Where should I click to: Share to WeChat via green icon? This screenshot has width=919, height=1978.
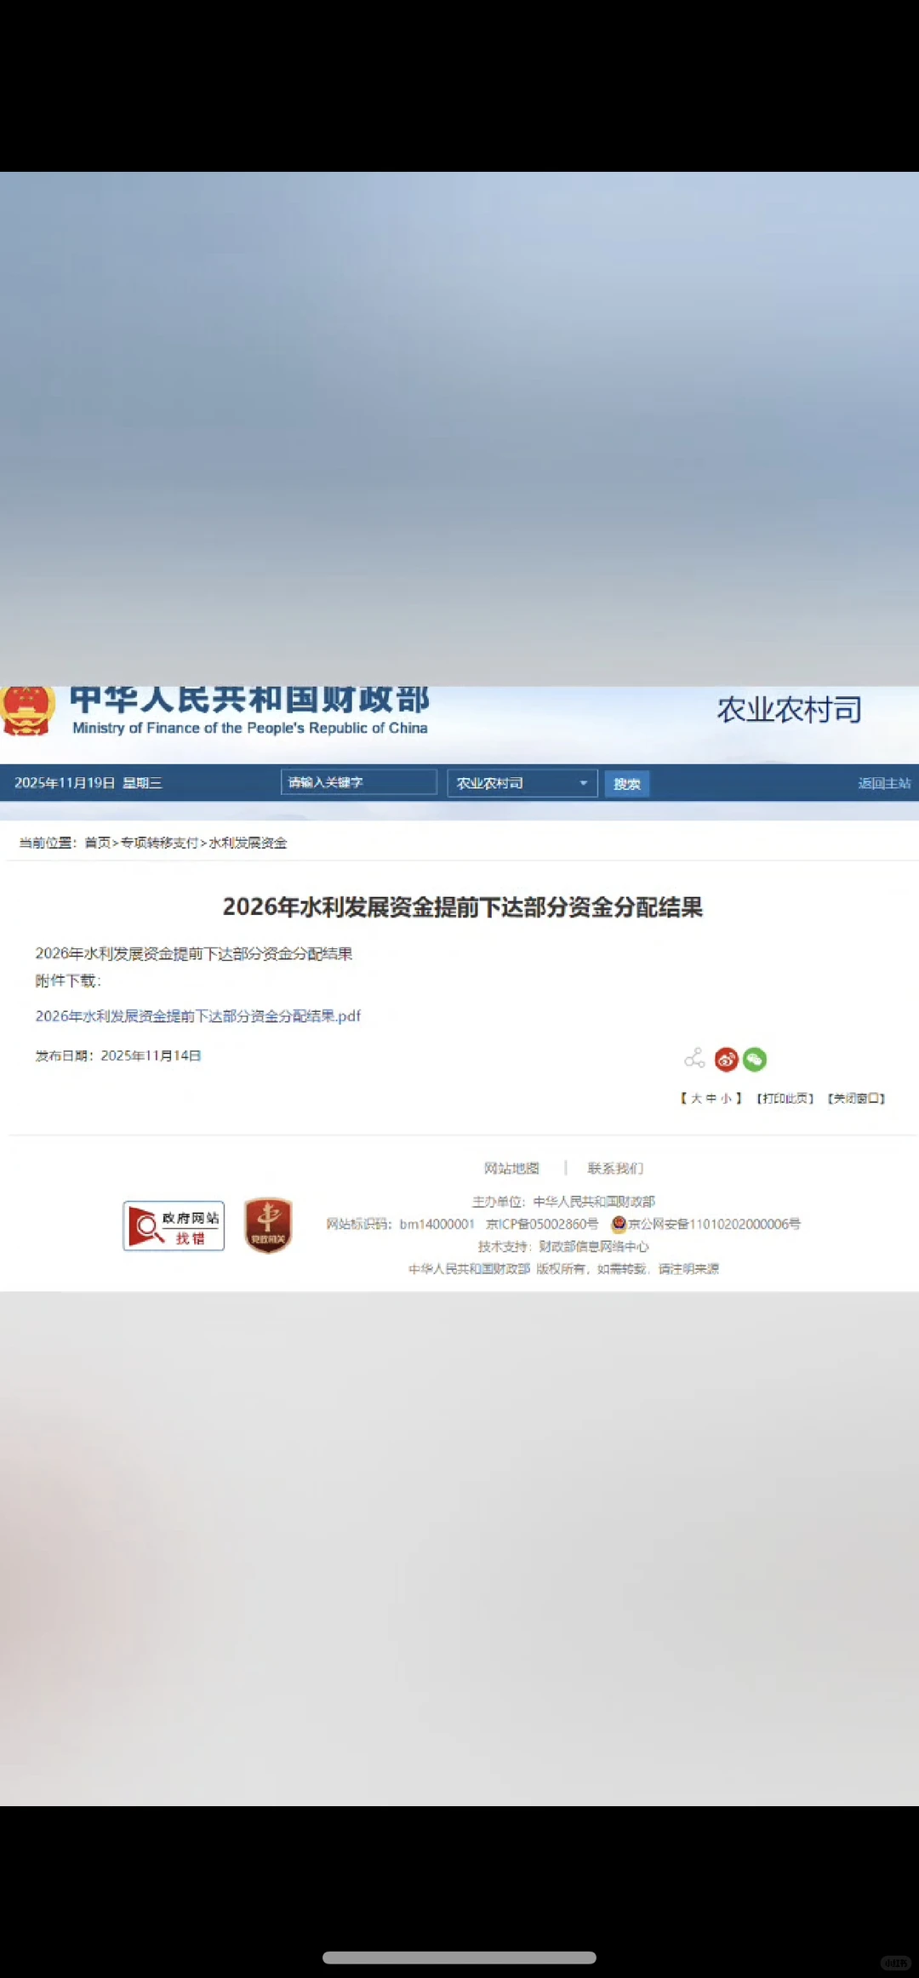755,1059
